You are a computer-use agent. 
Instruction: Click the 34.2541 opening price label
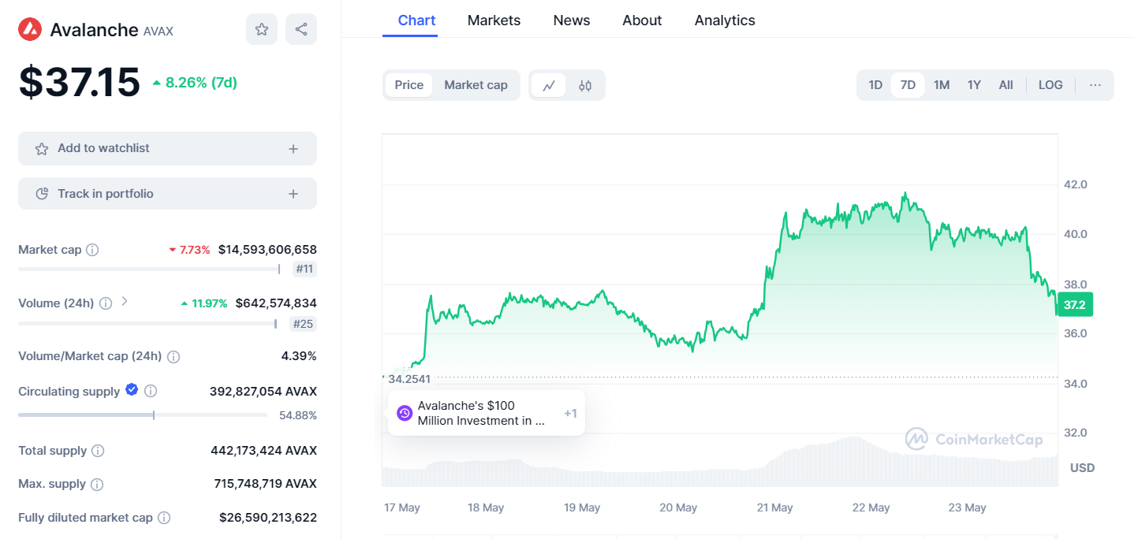click(409, 379)
